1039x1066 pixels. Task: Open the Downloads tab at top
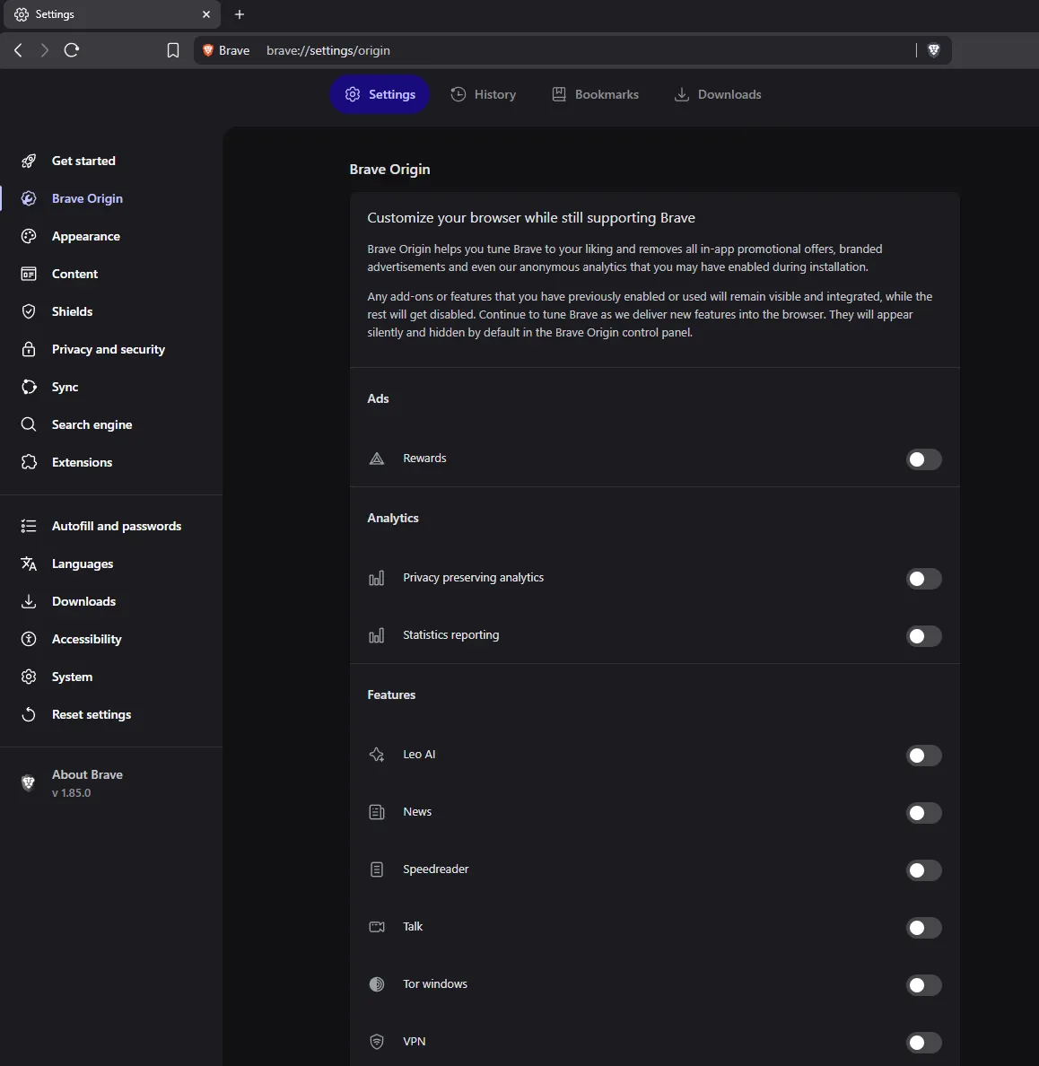[x=718, y=94]
